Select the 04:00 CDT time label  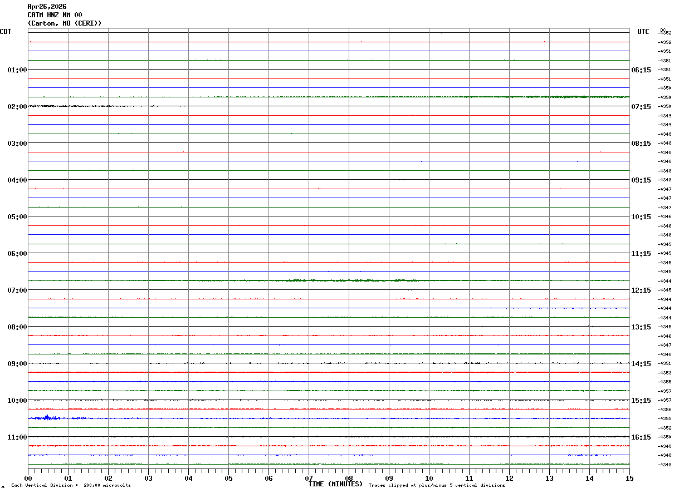17,180
